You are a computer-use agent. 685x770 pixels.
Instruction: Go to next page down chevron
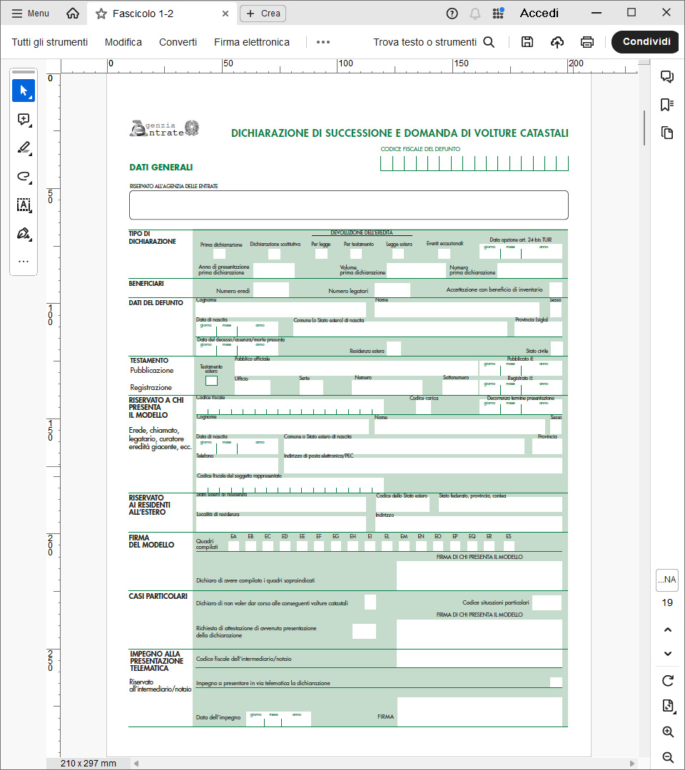pyautogui.click(x=668, y=654)
